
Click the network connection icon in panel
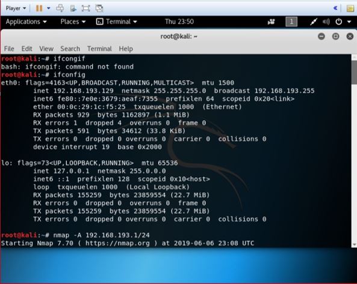(x=314, y=22)
